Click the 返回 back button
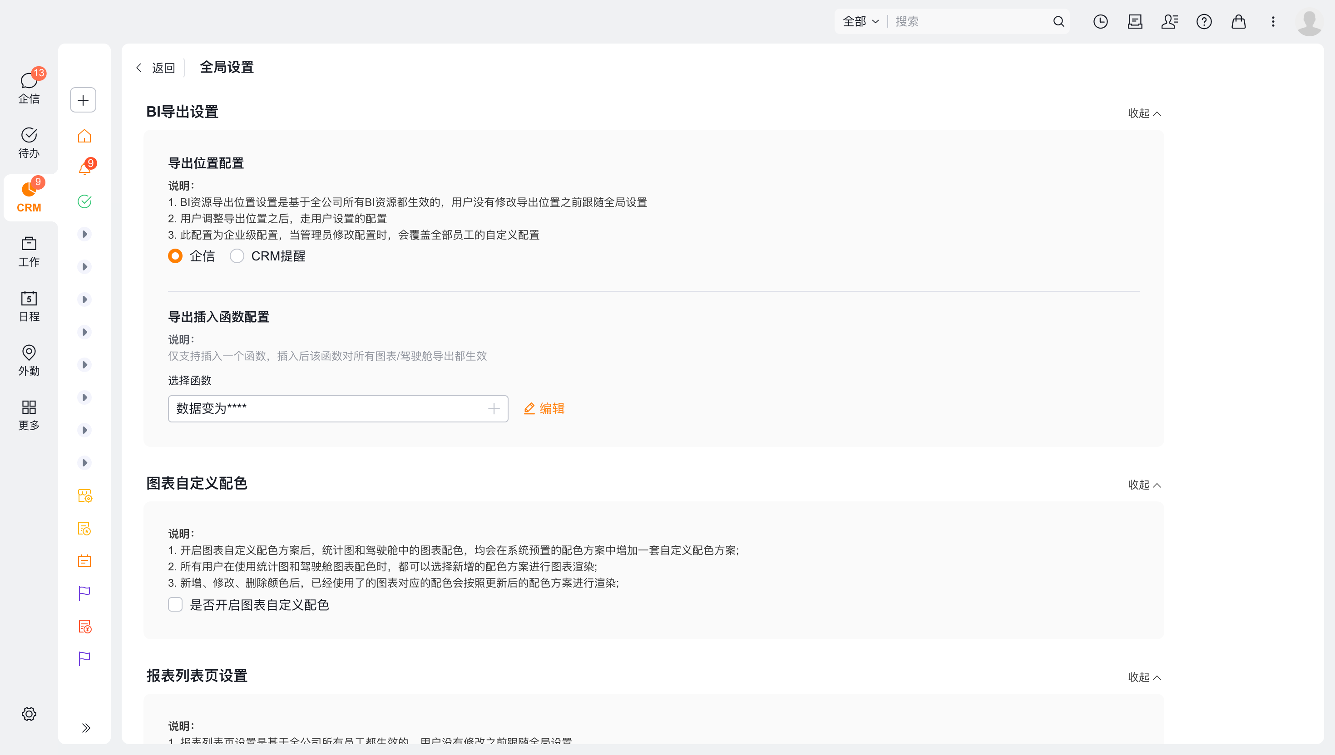Image resolution: width=1335 pixels, height=755 pixels. pyautogui.click(x=156, y=68)
